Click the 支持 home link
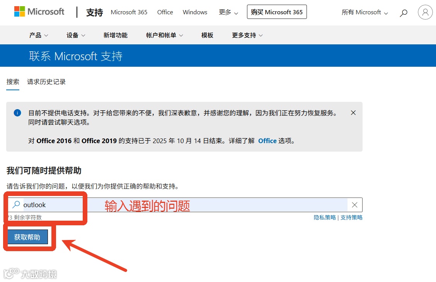 point(95,12)
